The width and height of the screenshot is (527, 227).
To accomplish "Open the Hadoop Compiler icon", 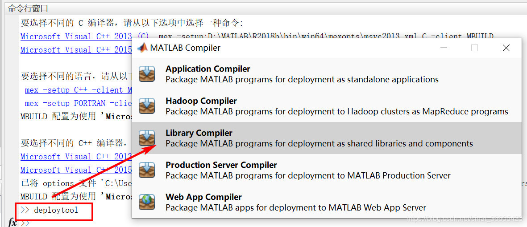I will pos(147,106).
